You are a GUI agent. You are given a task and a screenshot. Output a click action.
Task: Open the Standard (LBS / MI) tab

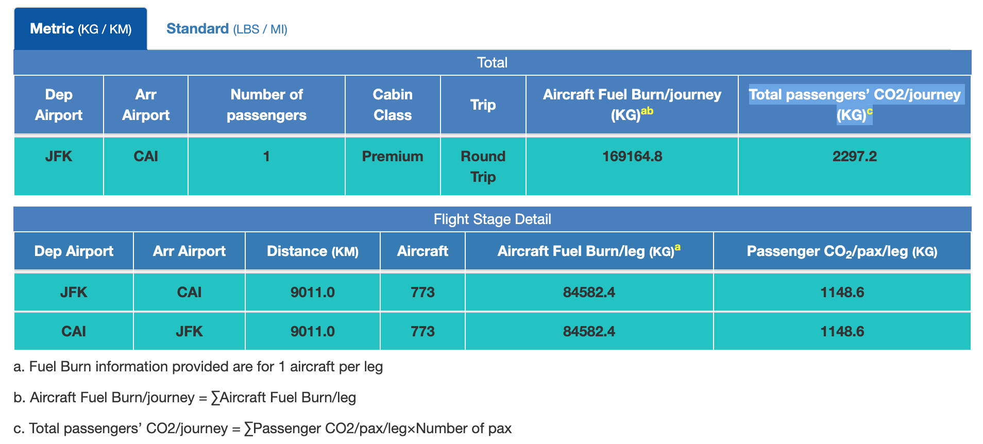pyautogui.click(x=227, y=29)
